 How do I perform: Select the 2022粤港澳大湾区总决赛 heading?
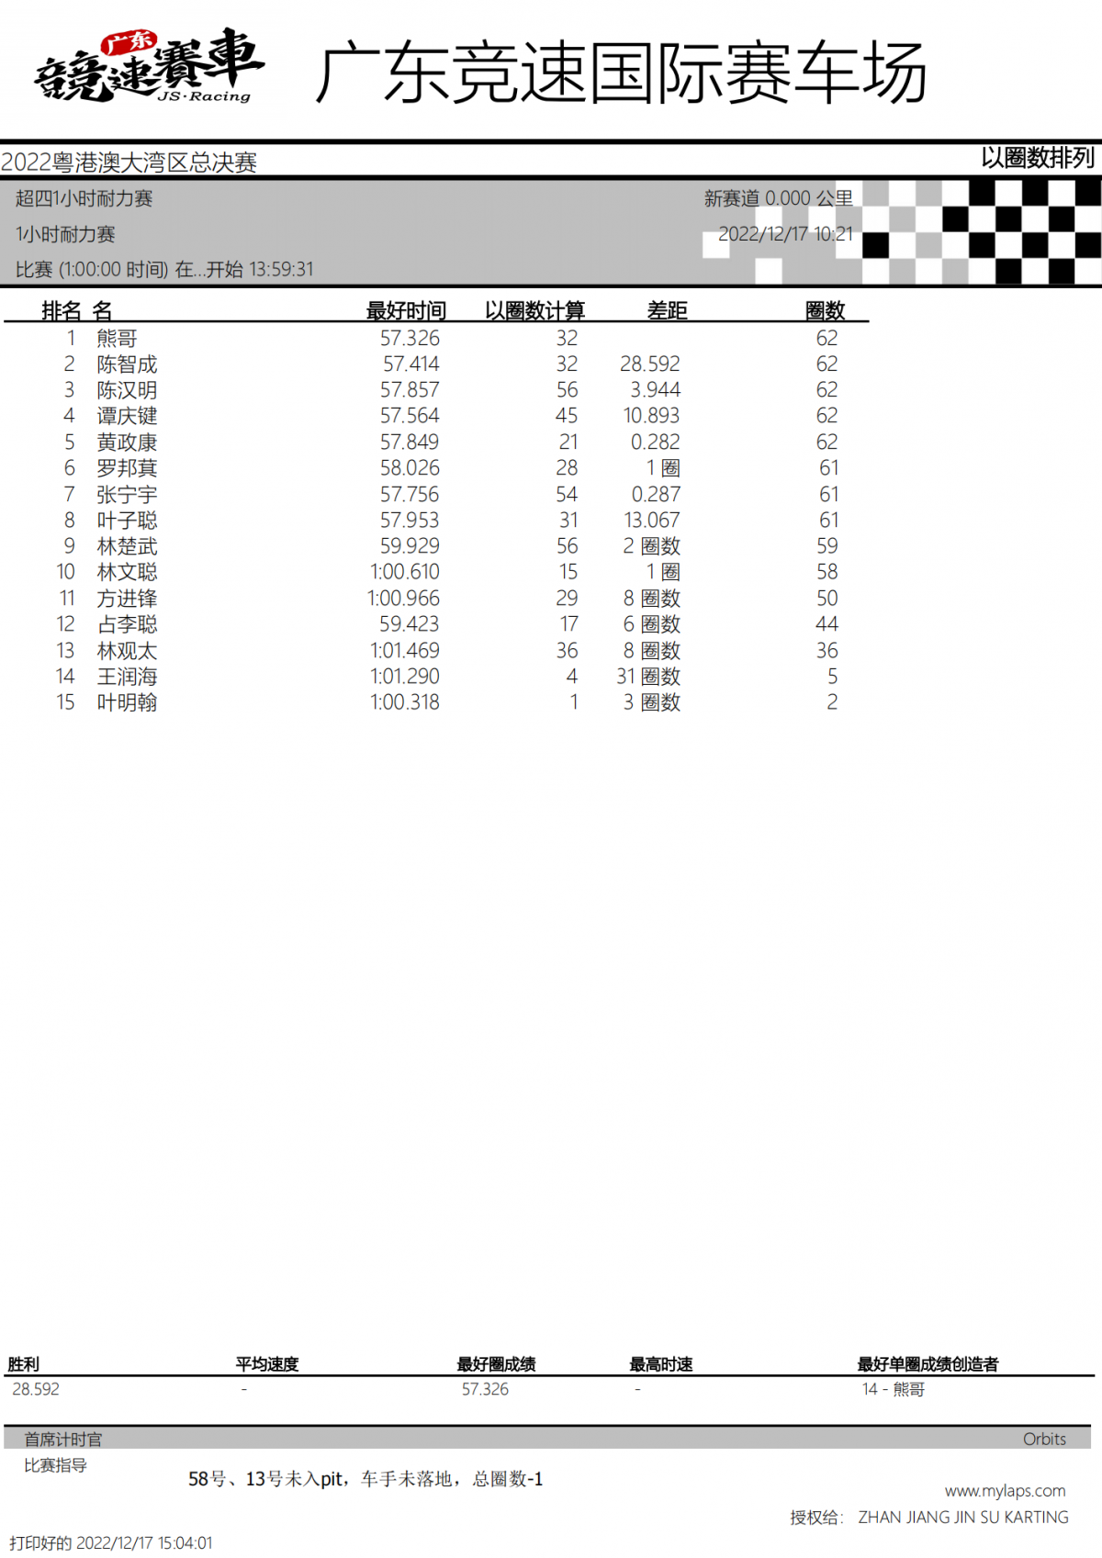point(129,163)
